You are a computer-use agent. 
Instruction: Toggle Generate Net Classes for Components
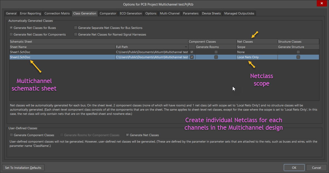point(11,34)
